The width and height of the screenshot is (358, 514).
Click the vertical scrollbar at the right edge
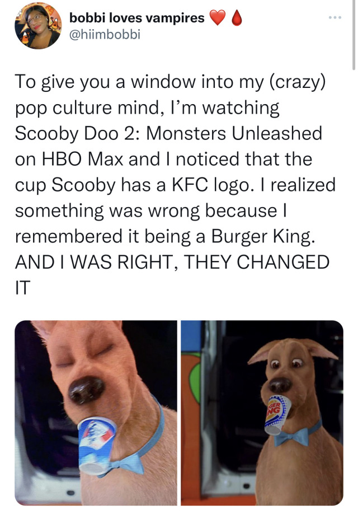pyautogui.click(x=354, y=35)
